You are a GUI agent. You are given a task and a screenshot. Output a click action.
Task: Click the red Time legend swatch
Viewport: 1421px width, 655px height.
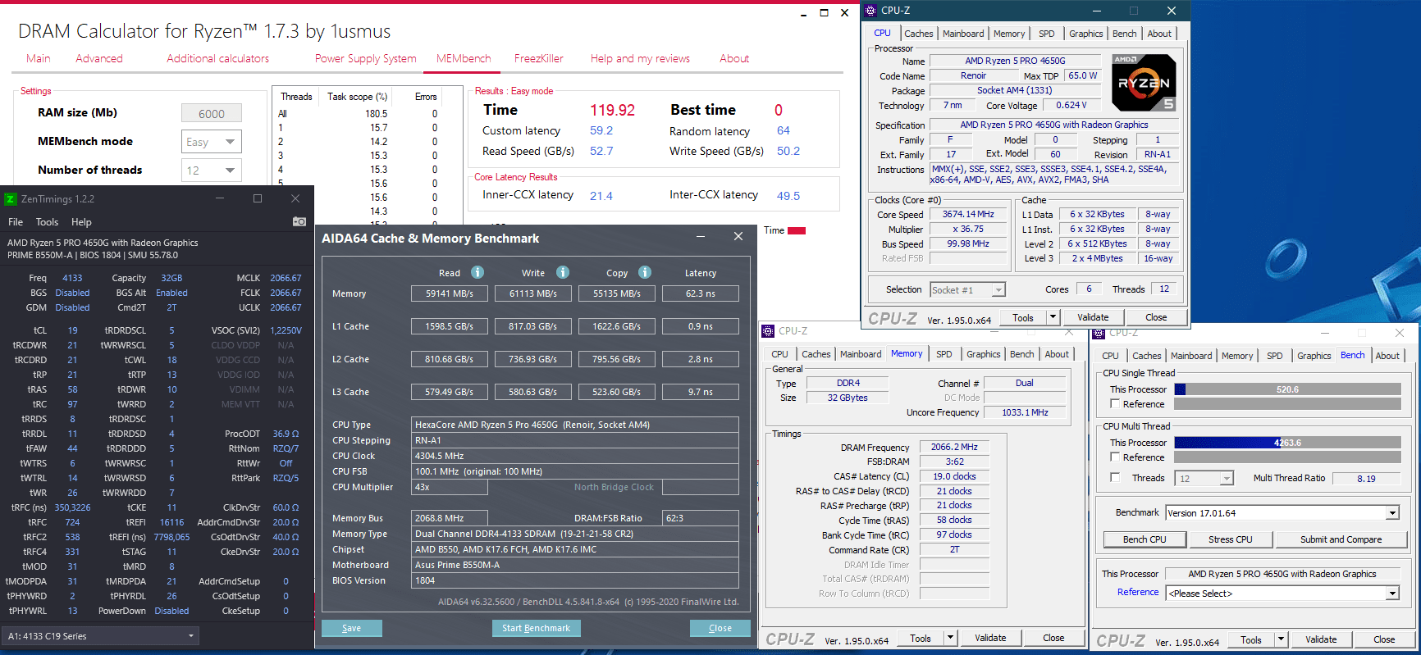click(x=796, y=231)
